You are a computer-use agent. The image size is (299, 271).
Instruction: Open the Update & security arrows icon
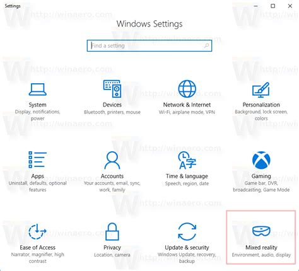pyautogui.click(x=187, y=231)
